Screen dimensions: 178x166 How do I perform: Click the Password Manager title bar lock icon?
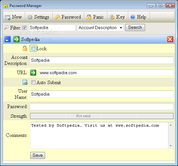(5, 5)
